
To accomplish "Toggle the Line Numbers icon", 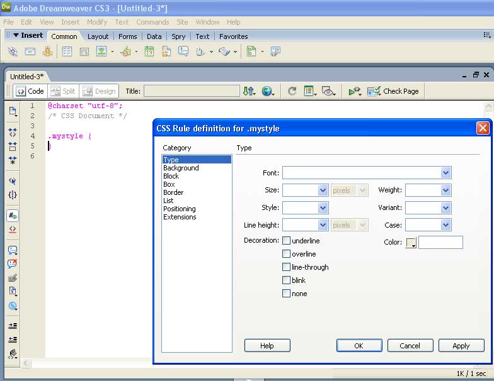I will 13,216.
